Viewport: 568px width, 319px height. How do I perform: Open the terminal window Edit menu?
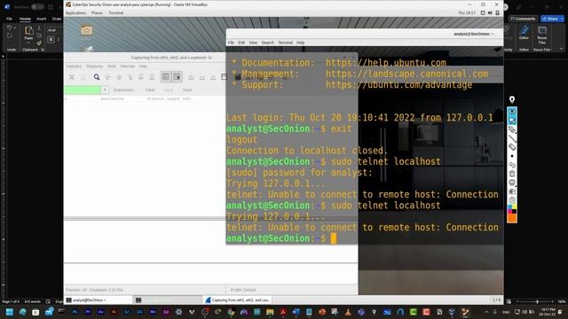[241, 43]
